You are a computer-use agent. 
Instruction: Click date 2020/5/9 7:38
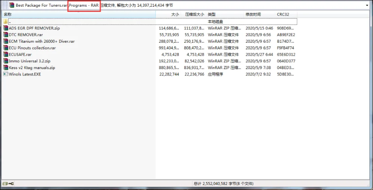click(258, 68)
